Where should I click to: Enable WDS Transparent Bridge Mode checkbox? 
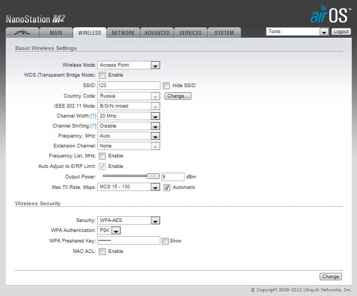point(102,75)
